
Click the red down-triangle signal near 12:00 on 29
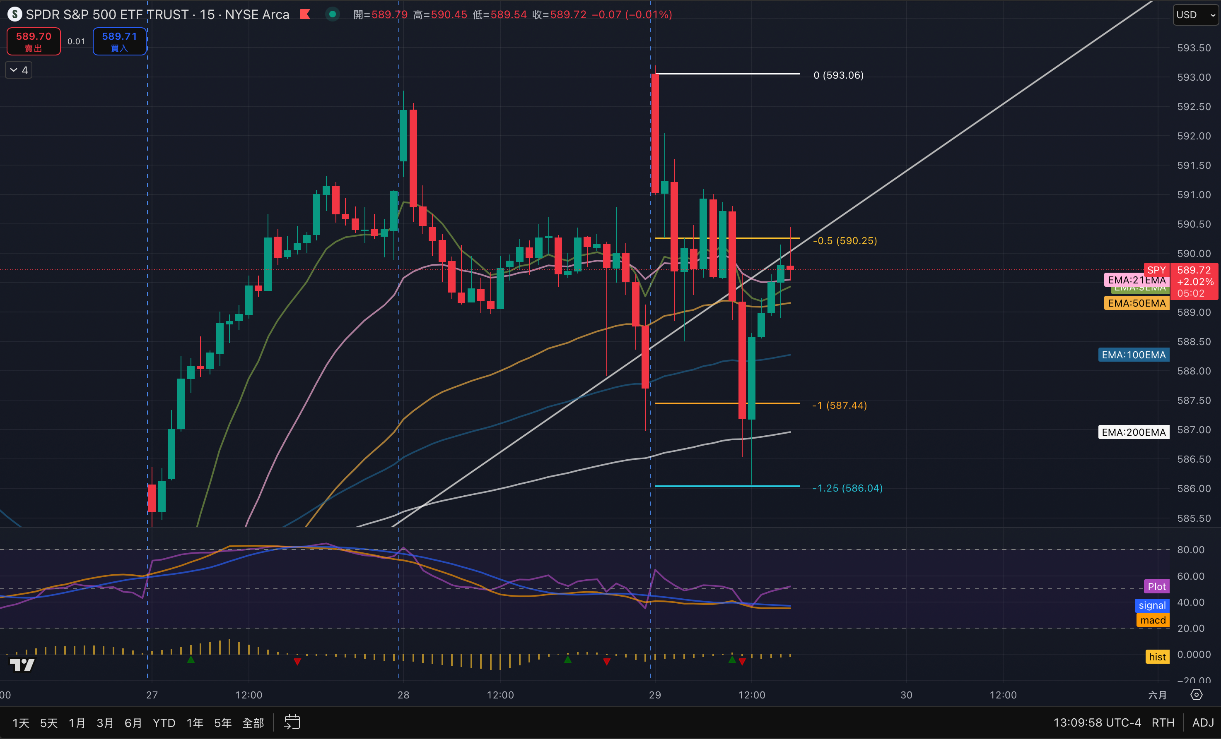click(x=742, y=661)
